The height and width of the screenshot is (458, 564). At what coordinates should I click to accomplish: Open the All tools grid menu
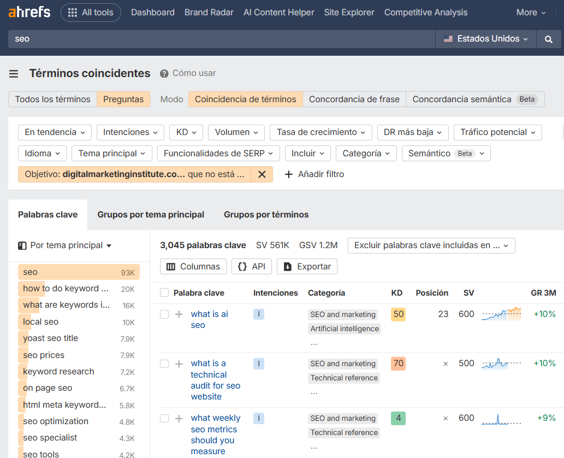(x=91, y=13)
